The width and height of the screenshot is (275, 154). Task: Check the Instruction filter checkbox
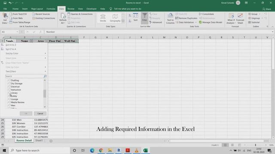[x=9, y=90]
